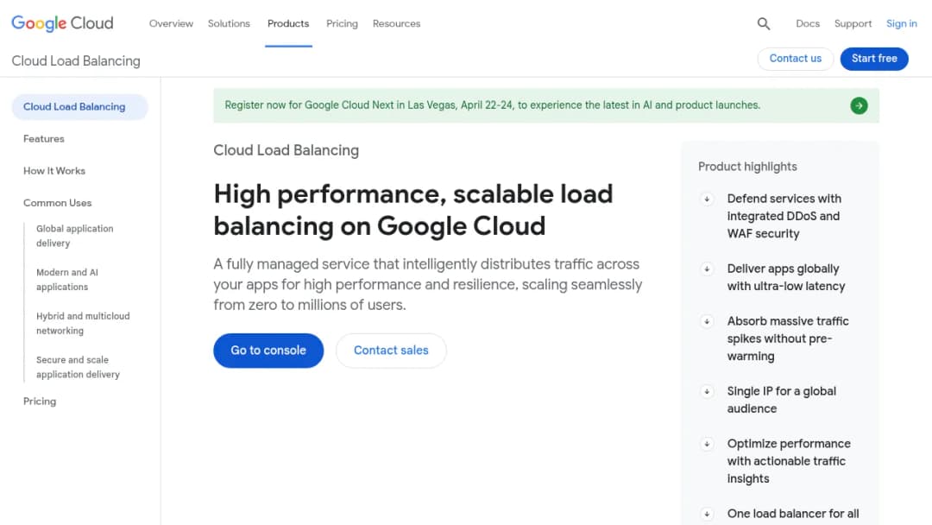932x525 pixels.
Task: Click the 'Defend services with integrated DDoS' text
Action: point(784,217)
